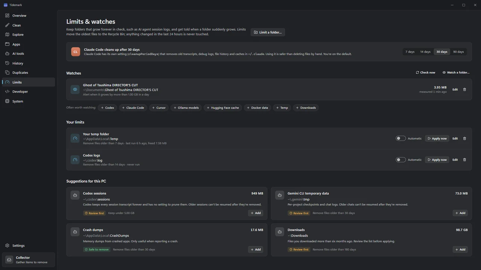The height and width of the screenshot is (270, 481).
Task: Select 7 days cleanup period
Action: [410, 52]
